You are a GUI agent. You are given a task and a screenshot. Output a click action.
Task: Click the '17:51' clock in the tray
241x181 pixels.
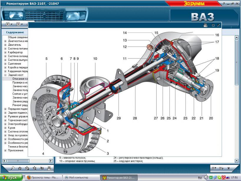(x=234, y=177)
